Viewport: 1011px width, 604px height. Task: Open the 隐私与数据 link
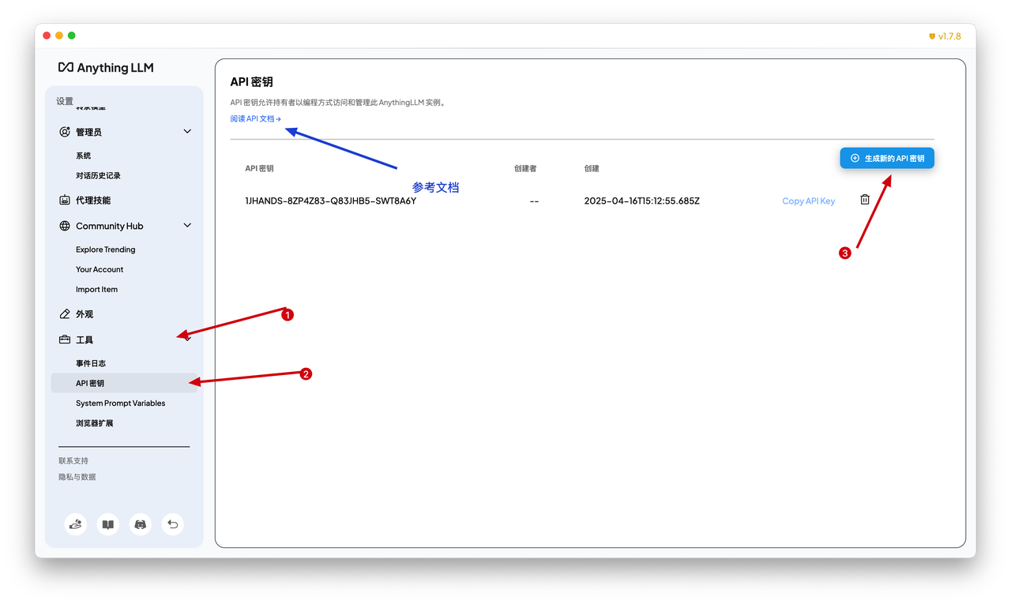tap(77, 477)
